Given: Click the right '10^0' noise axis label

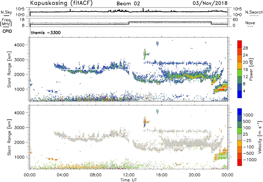Looking at the screenshot, I should coord(237,15).
